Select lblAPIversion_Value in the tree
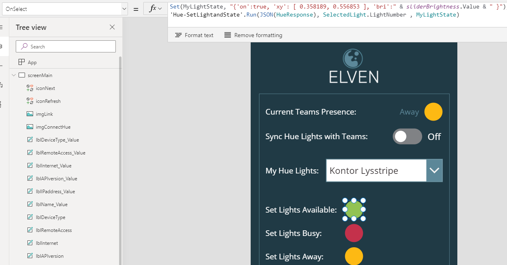Viewport: 507px width, 265px height. pos(57,179)
